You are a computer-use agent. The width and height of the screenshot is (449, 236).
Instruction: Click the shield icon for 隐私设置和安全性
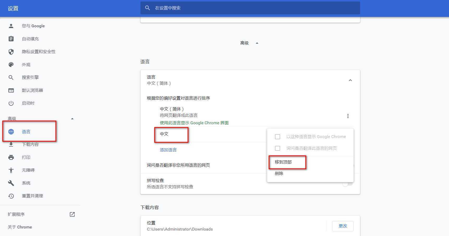11,52
